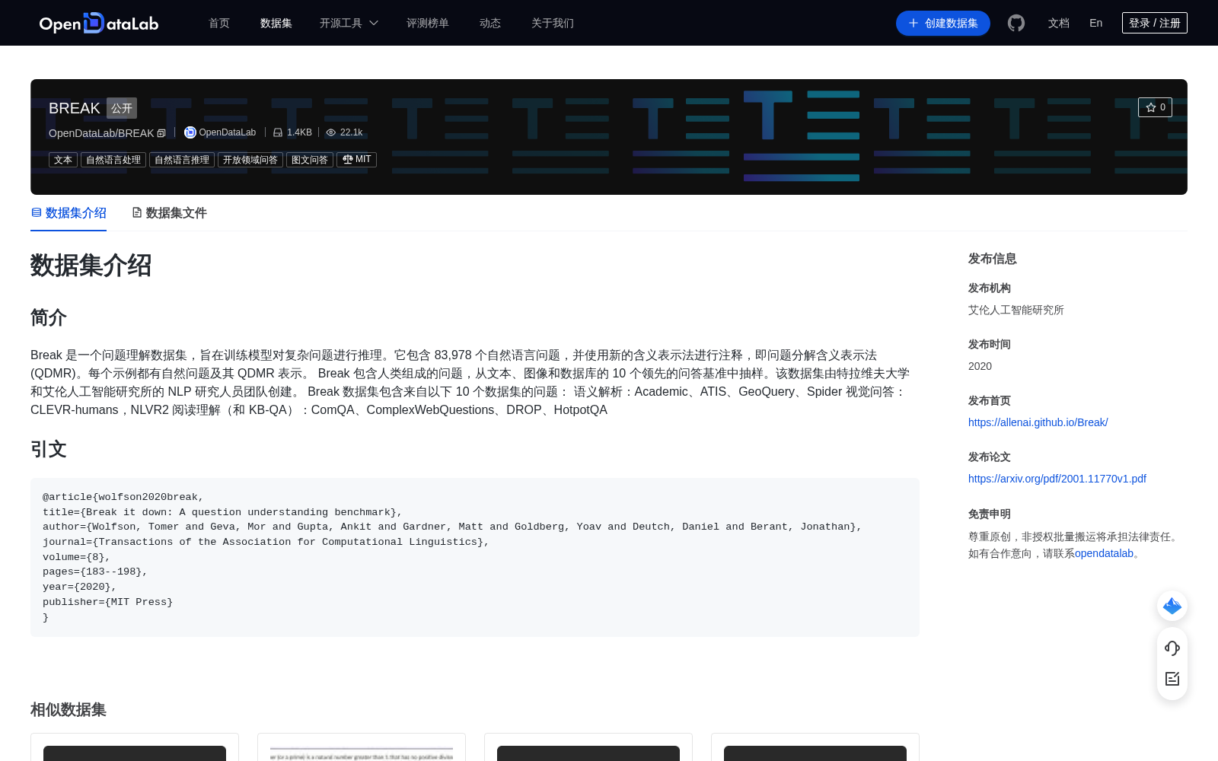The width and height of the screenshot is (1218, 761).
Task: Open https://allenai.github.io/Break/ homepage link
Action: click(1038, 422)
